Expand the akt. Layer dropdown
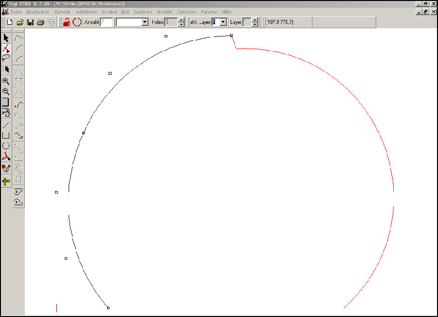 [223, 22]
